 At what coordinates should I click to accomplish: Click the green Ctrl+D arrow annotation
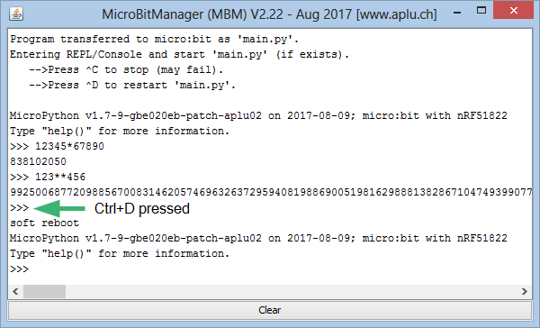point(59,208)
